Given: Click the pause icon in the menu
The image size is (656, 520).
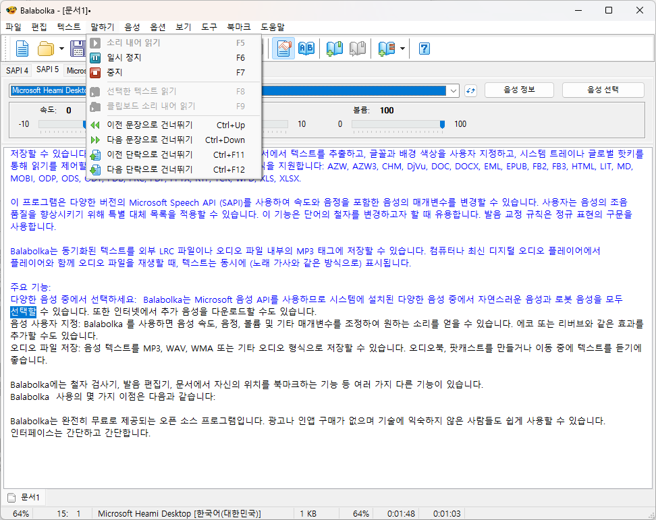Looking at the screenshot, I should pyautogui.click(x=95, y=58).
